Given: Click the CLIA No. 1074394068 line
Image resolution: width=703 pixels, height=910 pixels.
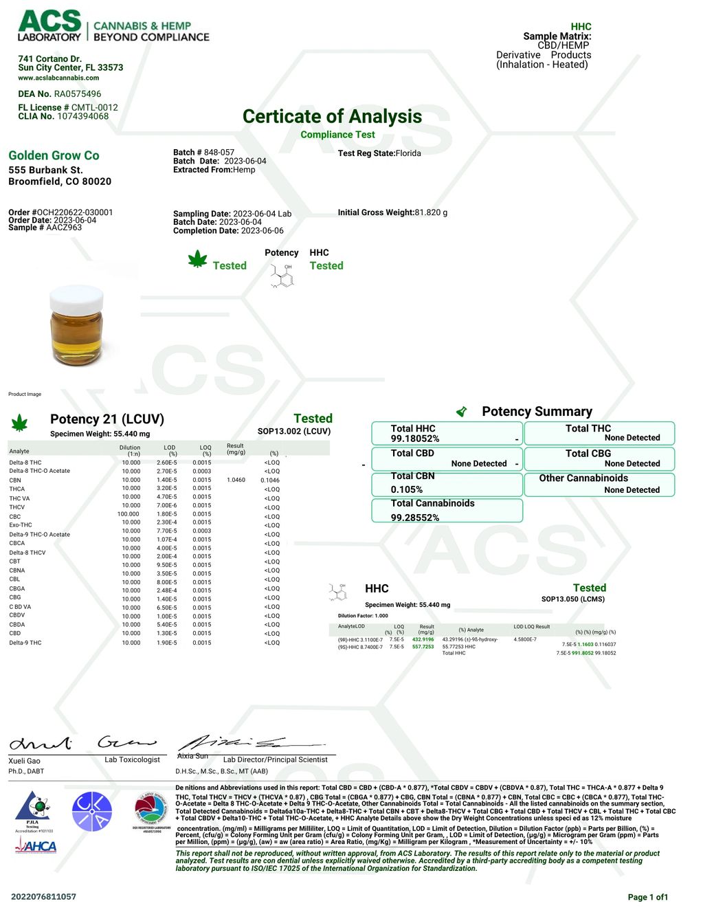Looking at the screenshot, I should [63, 116].
